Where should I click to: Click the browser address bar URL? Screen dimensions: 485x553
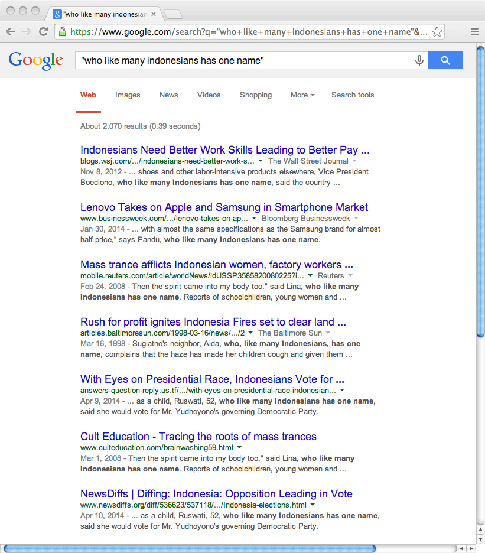[x=249, y=32]
